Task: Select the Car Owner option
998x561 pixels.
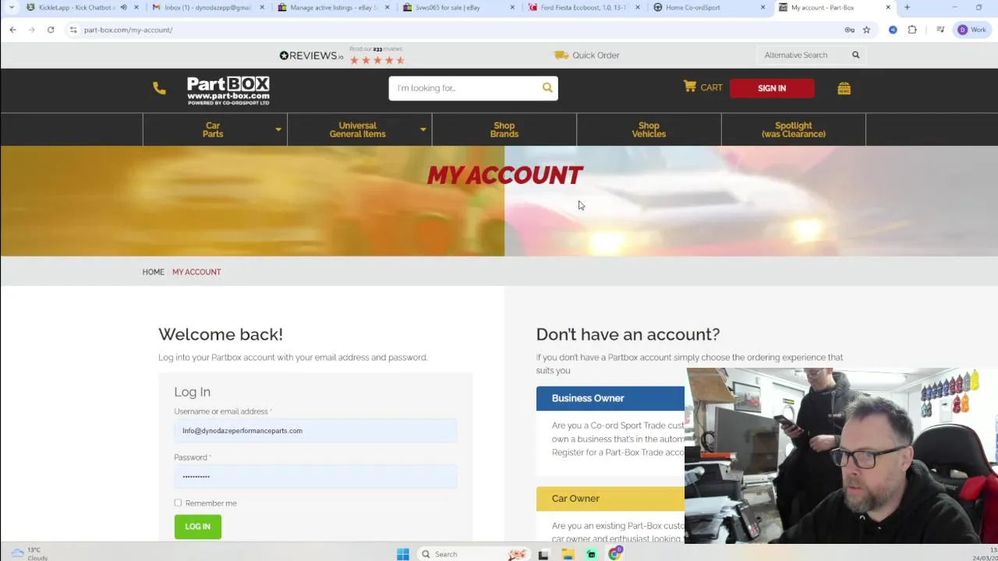Action: click(610, 499)
